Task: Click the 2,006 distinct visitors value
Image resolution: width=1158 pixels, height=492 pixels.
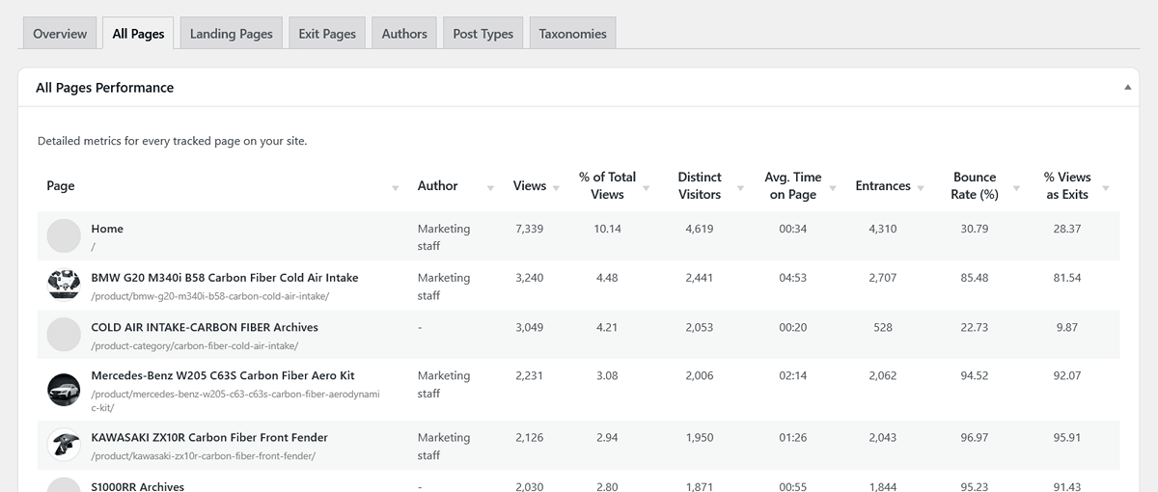Action: (700, 375)
